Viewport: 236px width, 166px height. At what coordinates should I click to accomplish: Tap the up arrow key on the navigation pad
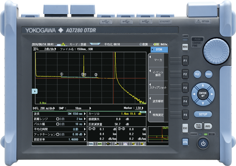203,85
